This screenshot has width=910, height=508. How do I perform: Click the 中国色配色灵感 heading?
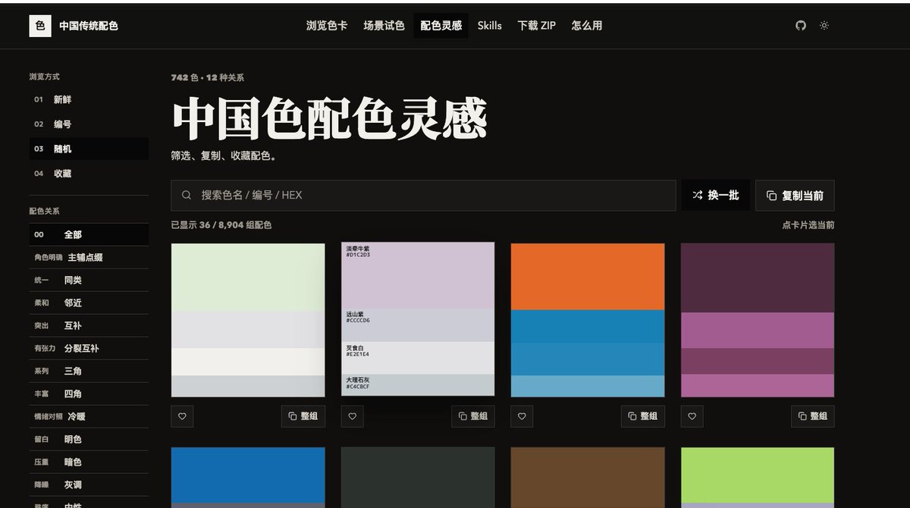click(x=329, y=118)
